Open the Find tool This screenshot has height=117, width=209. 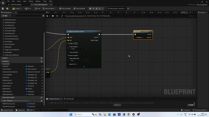pos(38,8)
